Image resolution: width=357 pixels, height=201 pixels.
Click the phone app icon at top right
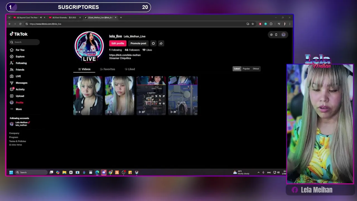pyautogui.click(x=276, y=35)
